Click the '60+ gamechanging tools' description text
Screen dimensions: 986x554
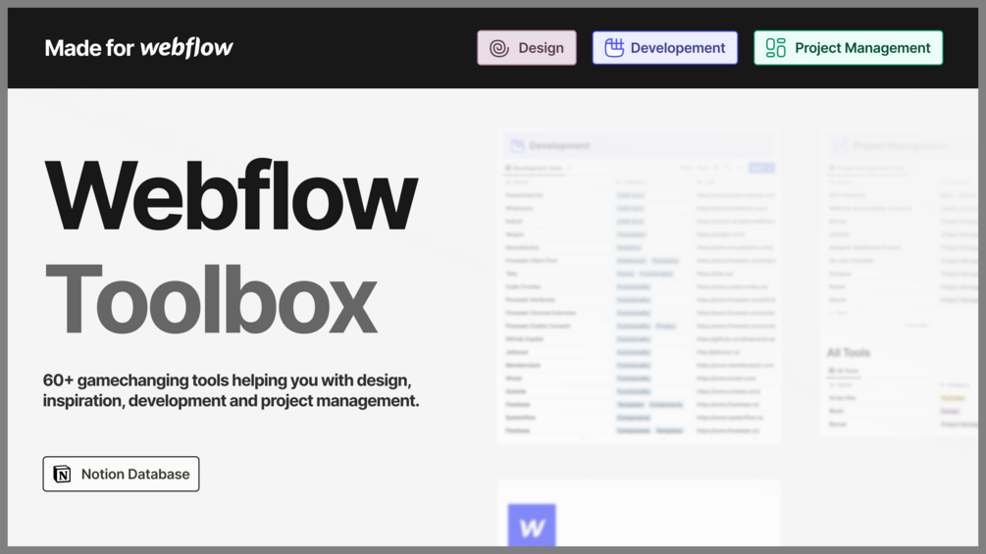coord(231,390)
